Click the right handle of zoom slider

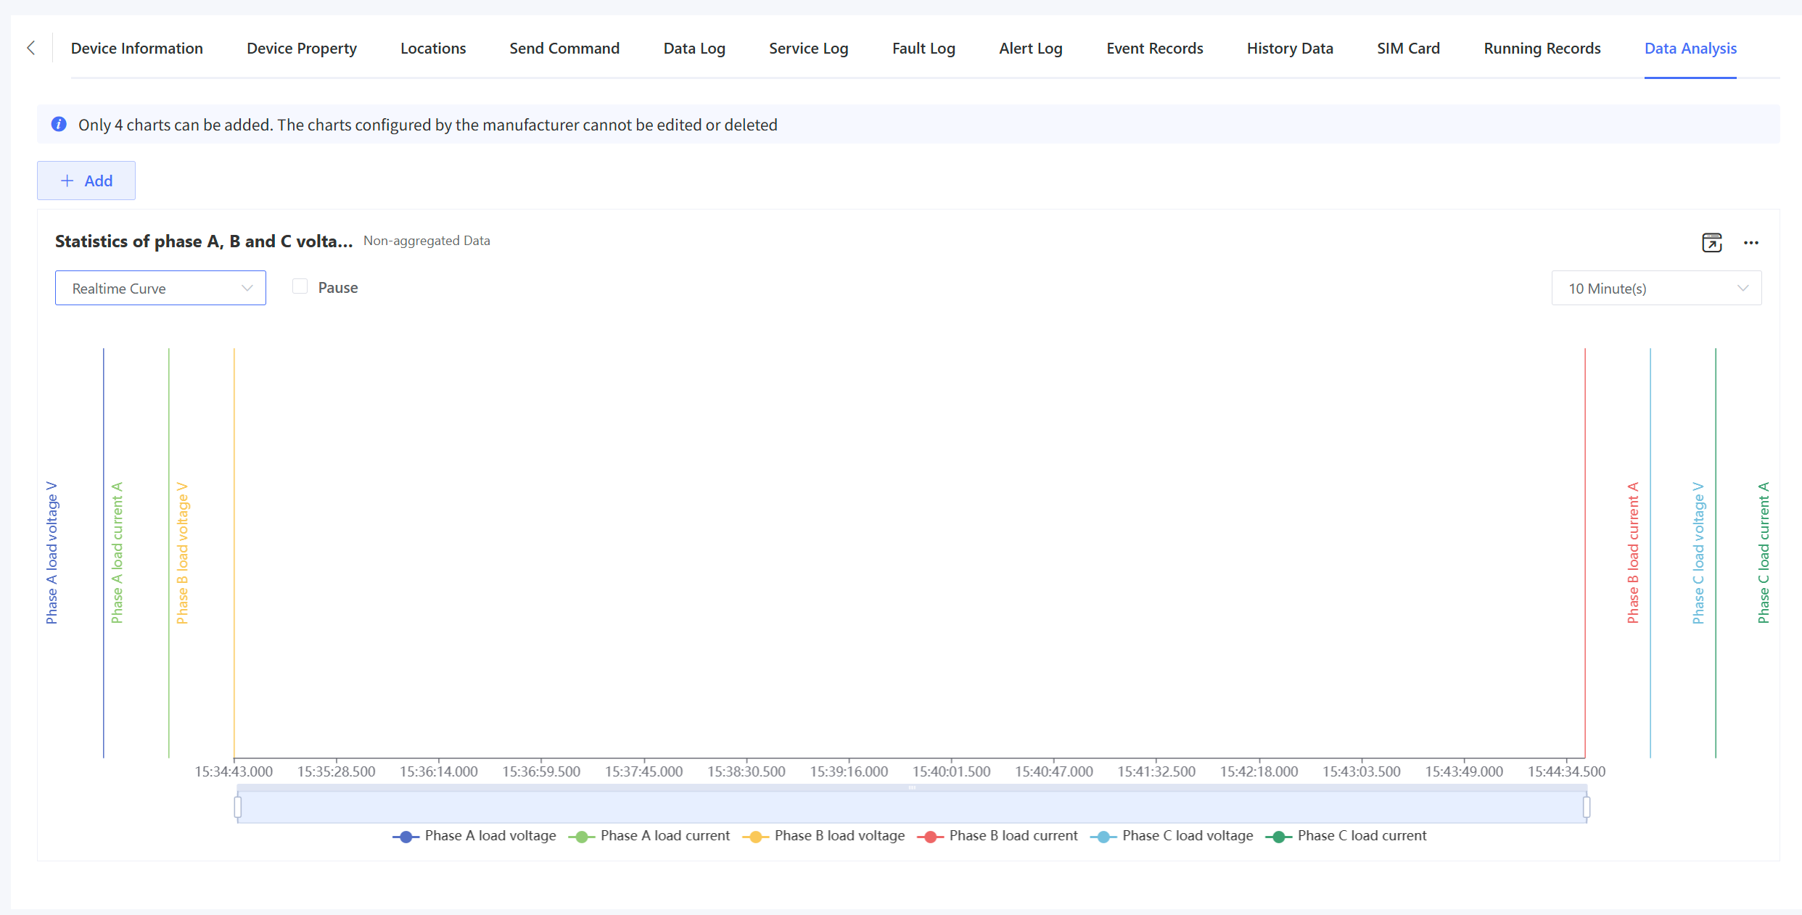[1587, 807]
